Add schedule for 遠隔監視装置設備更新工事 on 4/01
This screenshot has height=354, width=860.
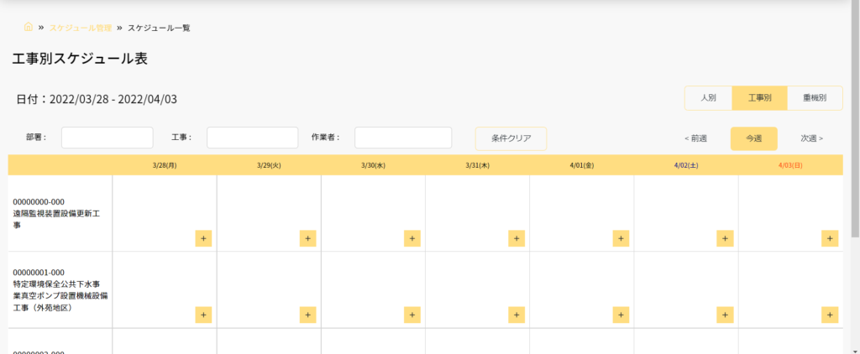click(x=621, y=238)
